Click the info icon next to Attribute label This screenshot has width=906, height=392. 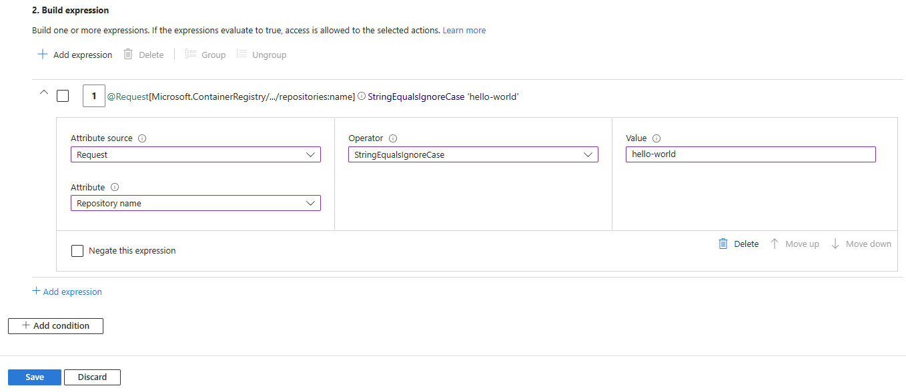[115, 188]
